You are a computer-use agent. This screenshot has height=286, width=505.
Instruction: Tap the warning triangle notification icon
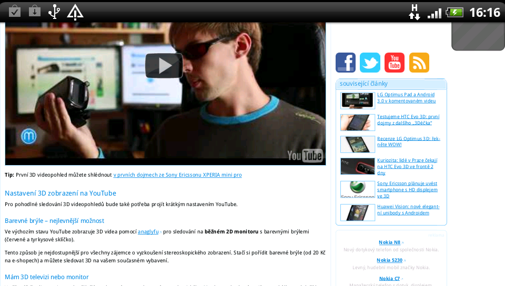pyautogui.click(x=75, y=12)
